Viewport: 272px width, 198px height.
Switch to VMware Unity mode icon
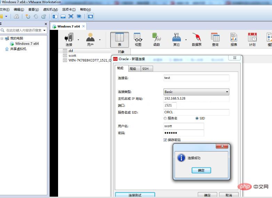(x=79, y=16)
